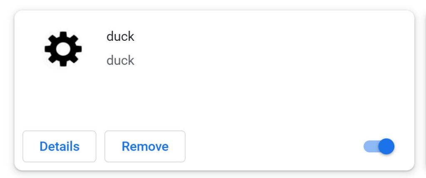426x178 pixels.
Task: Click the duck extension gear icon
Action: coord(63,49)
